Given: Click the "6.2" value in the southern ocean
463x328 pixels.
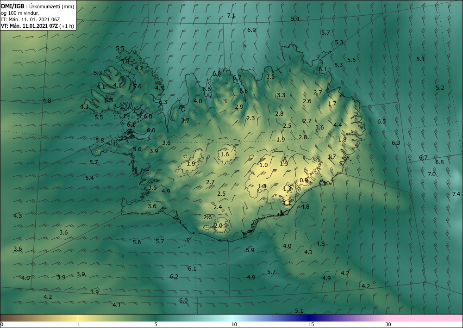Looking at the screenshot, I should click(174, 276).
